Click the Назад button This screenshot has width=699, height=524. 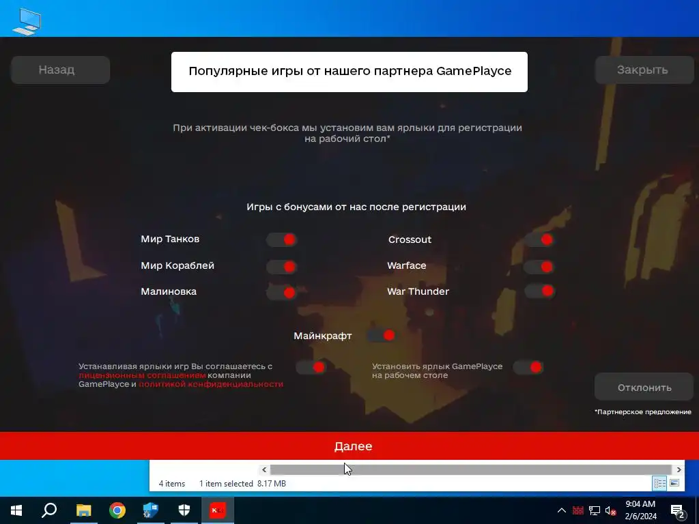click(x=60, y=70)
